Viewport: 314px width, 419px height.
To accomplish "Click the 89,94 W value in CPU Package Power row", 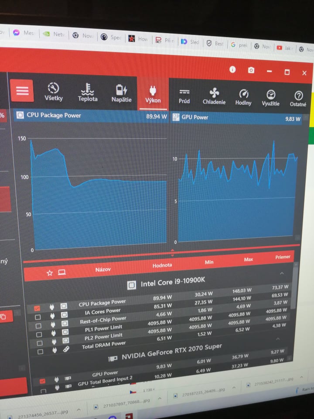I will click(163, 298).
